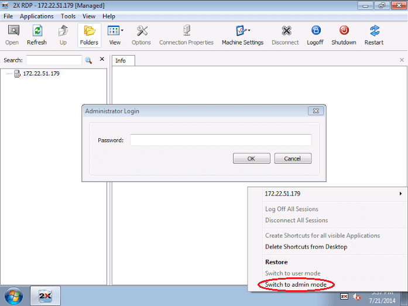
Task: Choose Restore in tray menu
Action: (x=276, y=262)
